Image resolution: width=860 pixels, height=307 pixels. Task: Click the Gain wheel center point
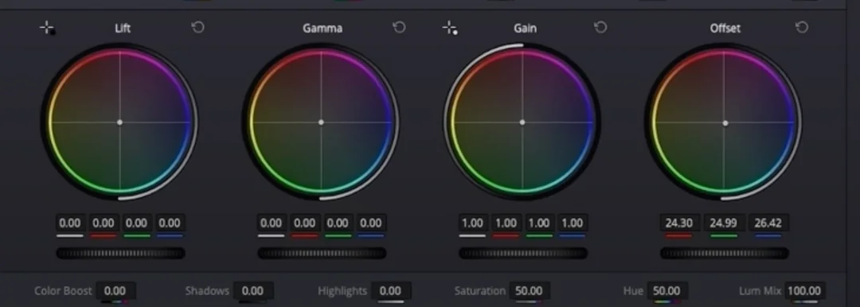(x=522, y=122)
